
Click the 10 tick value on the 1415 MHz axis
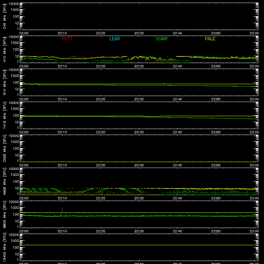point(17,122)
